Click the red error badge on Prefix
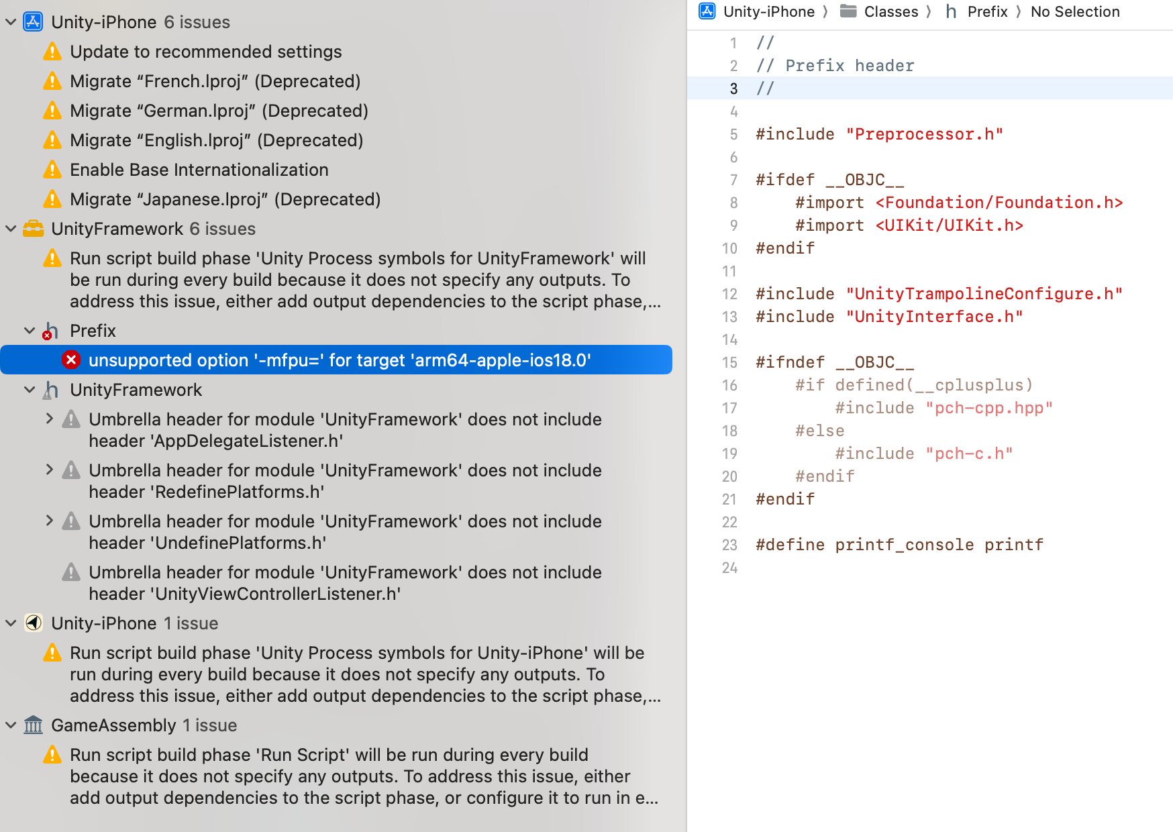Screen dimensions: 1173x832 pos(47,334)
